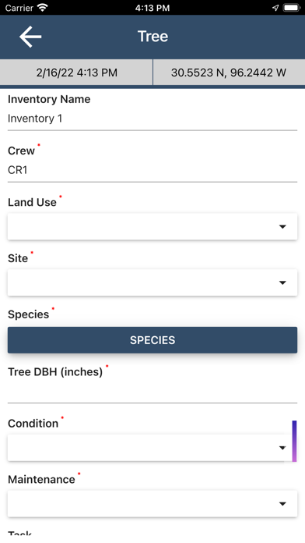Open the Land Use dropdown arrow

coord(282,227)
